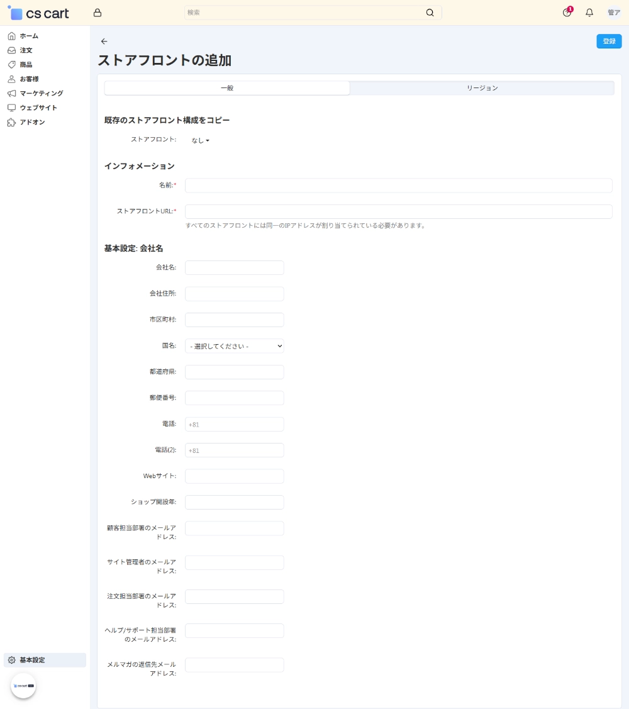Open the 国名 country select box
629x709 pixels.
click(x=234, y=346)
